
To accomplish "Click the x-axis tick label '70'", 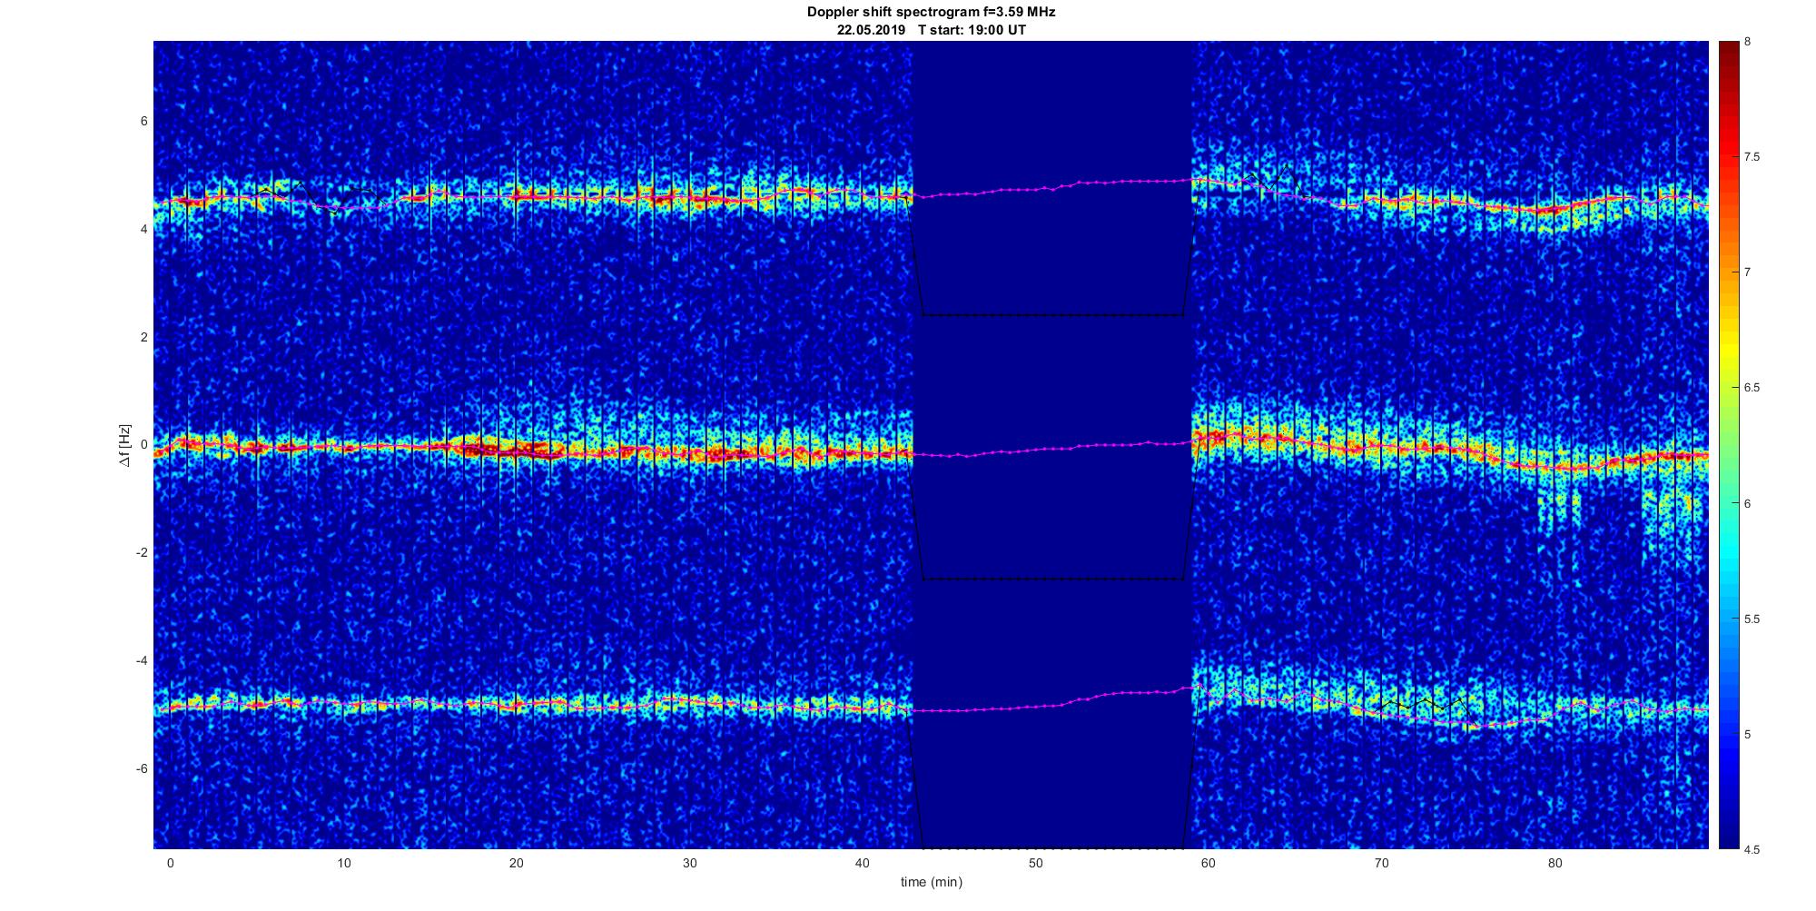I will tap(1382, 863).
